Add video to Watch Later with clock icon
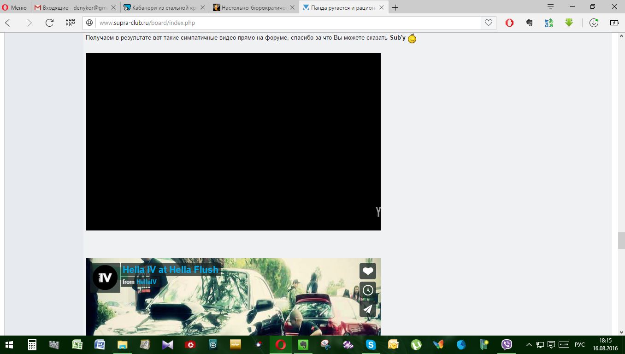 click(x=367, y=290)
